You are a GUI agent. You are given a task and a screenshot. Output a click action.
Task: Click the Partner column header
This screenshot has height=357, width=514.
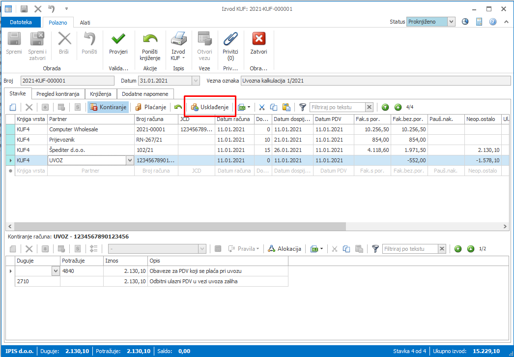[91, 119]
